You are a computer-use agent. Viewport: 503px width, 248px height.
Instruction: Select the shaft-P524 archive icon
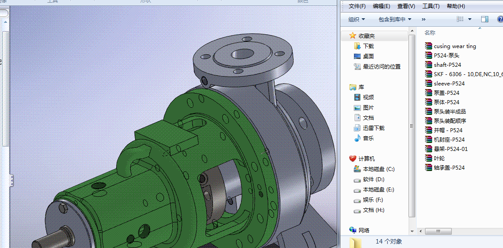(429, 65)
